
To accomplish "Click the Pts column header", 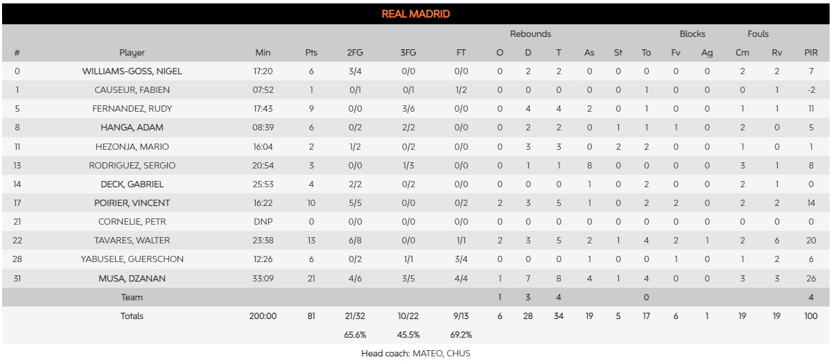I will point(311,53).
